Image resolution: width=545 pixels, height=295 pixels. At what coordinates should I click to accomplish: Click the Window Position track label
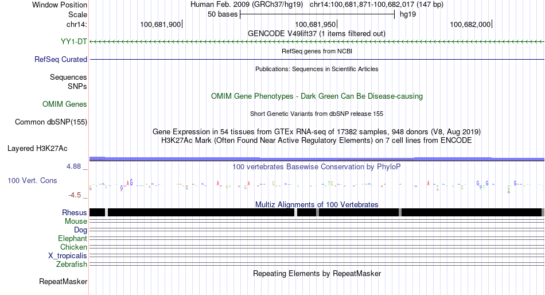[x=60, y=5]
